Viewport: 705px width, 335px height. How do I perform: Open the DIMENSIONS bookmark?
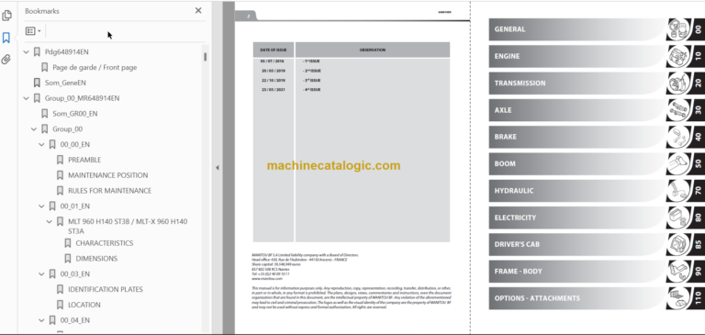click(96, 259)
